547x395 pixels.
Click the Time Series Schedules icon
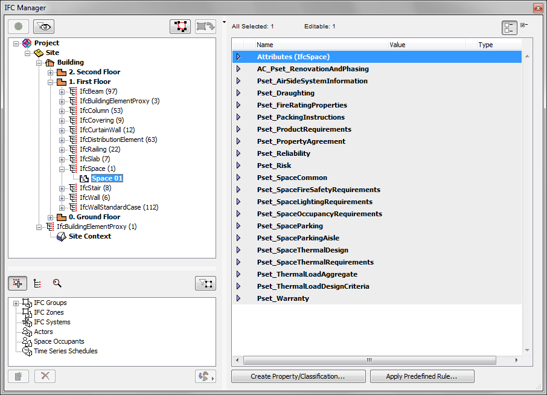pyautogui.click(x=27, y=352)
